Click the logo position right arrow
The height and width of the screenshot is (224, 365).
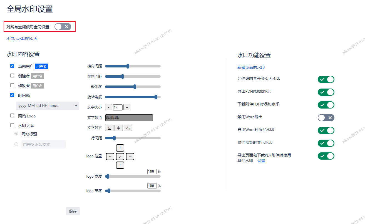(130, 157)
